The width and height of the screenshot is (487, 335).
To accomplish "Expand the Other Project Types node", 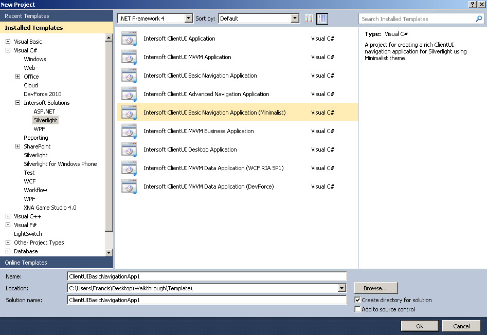I will tap(8, 242).
